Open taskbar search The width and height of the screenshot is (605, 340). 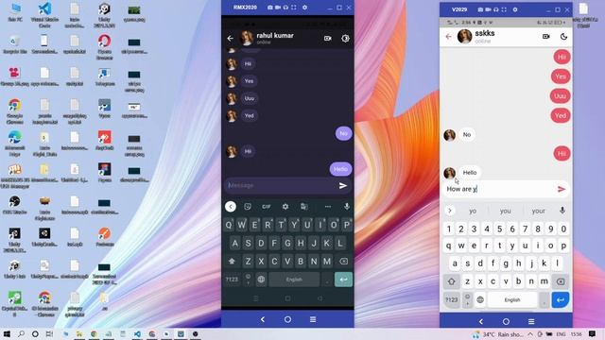pyautogui.click(x=21, y=333)
